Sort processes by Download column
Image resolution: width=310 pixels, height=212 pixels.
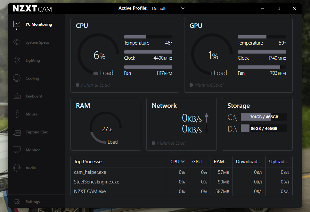[249, 162]
